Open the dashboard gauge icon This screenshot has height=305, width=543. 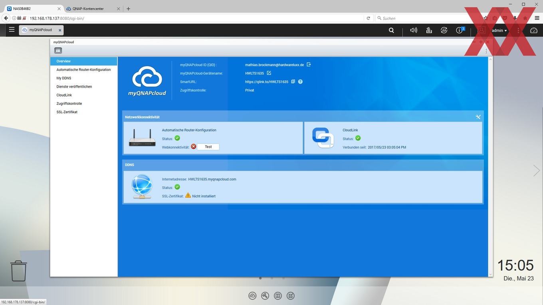point(534,30)
